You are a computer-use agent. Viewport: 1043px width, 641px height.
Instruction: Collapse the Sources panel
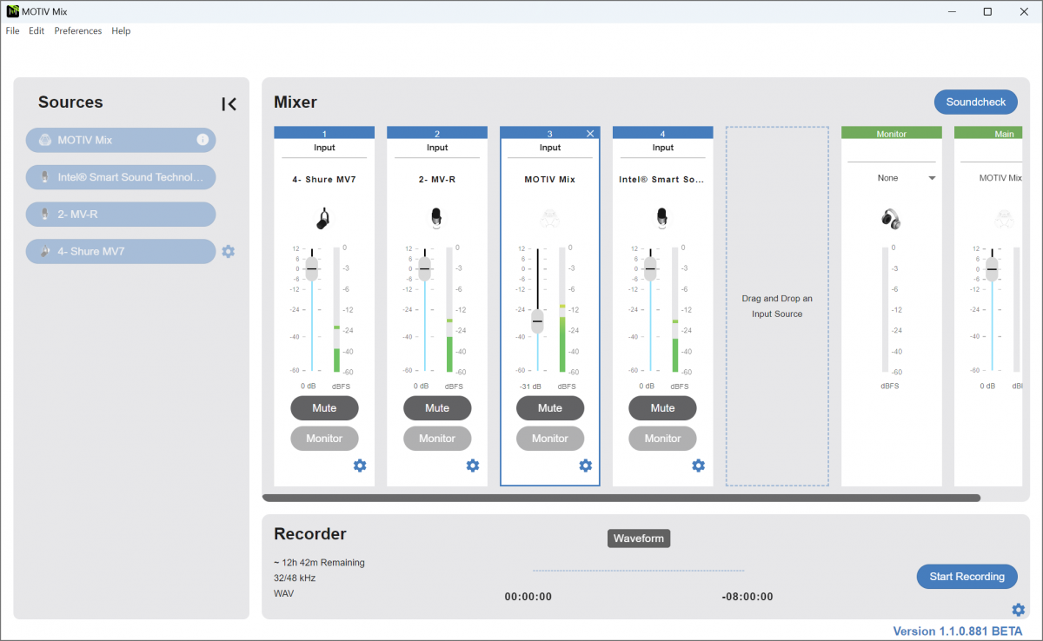coord(229,103)
